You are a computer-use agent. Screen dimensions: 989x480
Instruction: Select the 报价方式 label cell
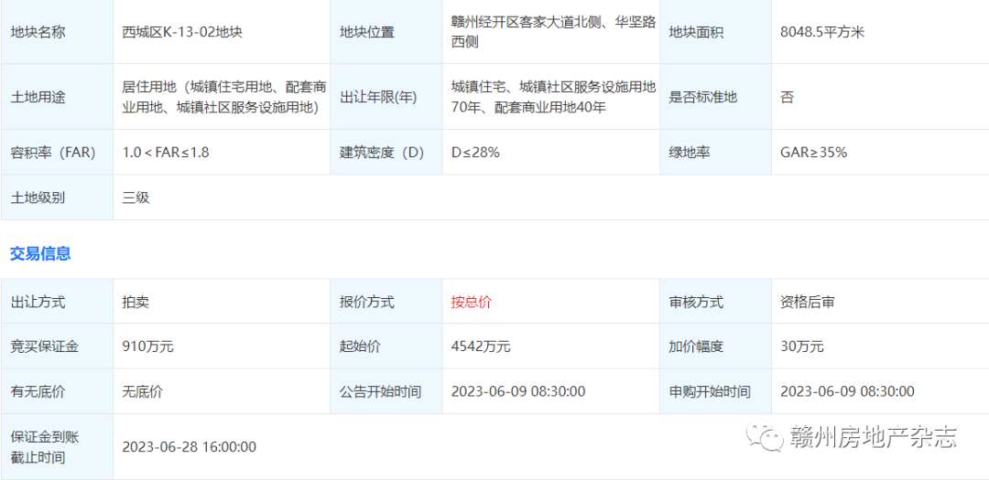point(386,302)
